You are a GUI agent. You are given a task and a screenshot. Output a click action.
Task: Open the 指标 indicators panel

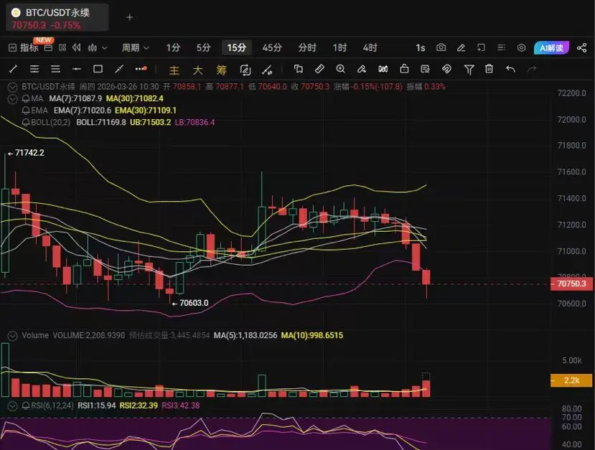click(24, 48)
